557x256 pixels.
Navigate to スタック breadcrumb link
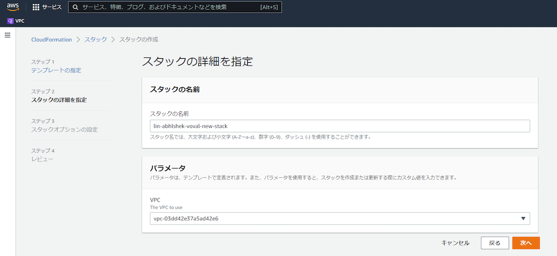(96, 39)
